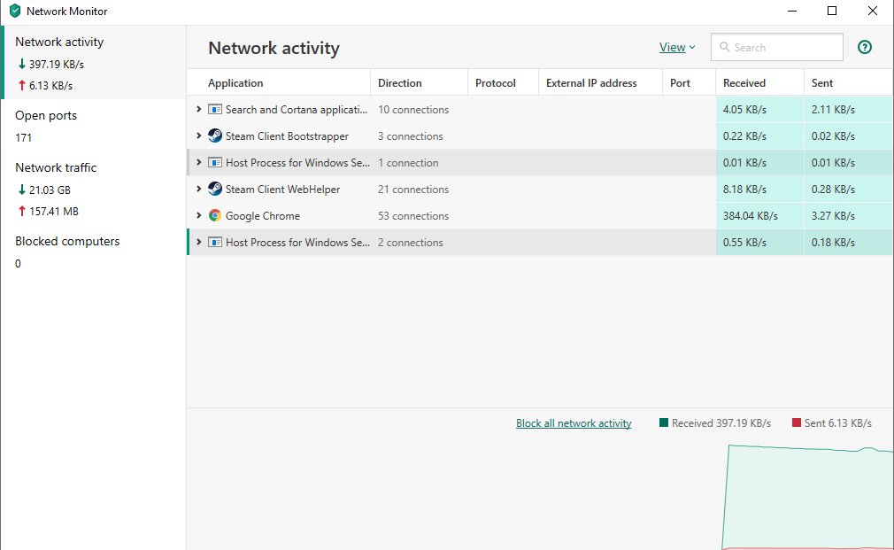Click the Network Monitor shield icon
Image resolution: width=894 pixels, height=550 pixels.
pos(14,12)
